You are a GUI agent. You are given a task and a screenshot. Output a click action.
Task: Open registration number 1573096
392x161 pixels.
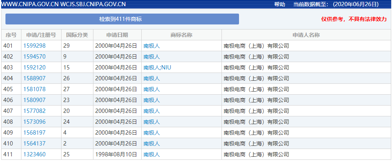(x=35, y=121)
